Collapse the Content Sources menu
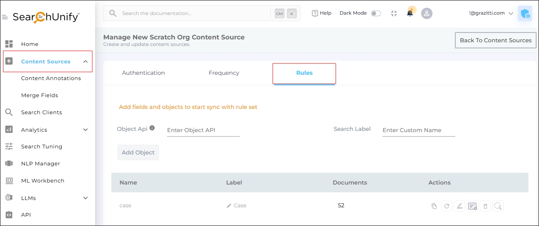Viewport: 539px width, 226px height. [x=85, y=62]
